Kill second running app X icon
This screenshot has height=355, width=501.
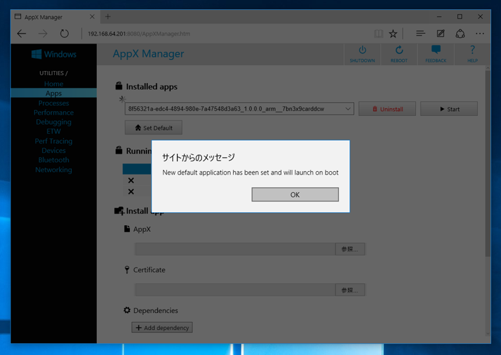[x=131, y=192]
